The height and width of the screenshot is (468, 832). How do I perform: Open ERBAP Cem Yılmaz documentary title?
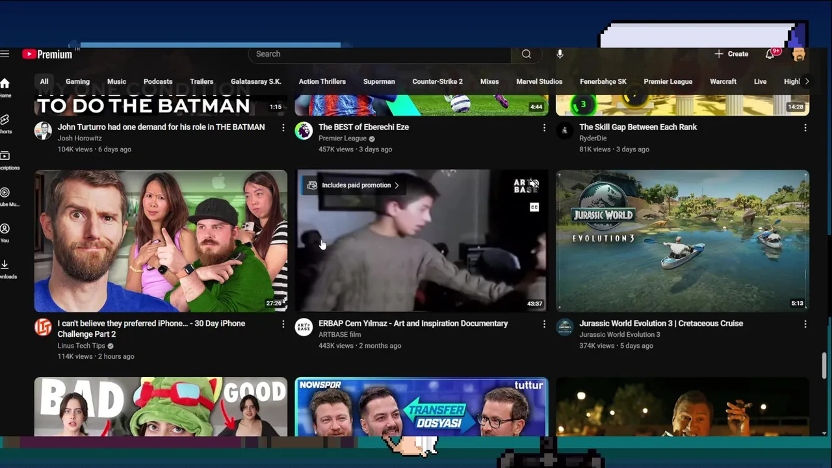413,323
